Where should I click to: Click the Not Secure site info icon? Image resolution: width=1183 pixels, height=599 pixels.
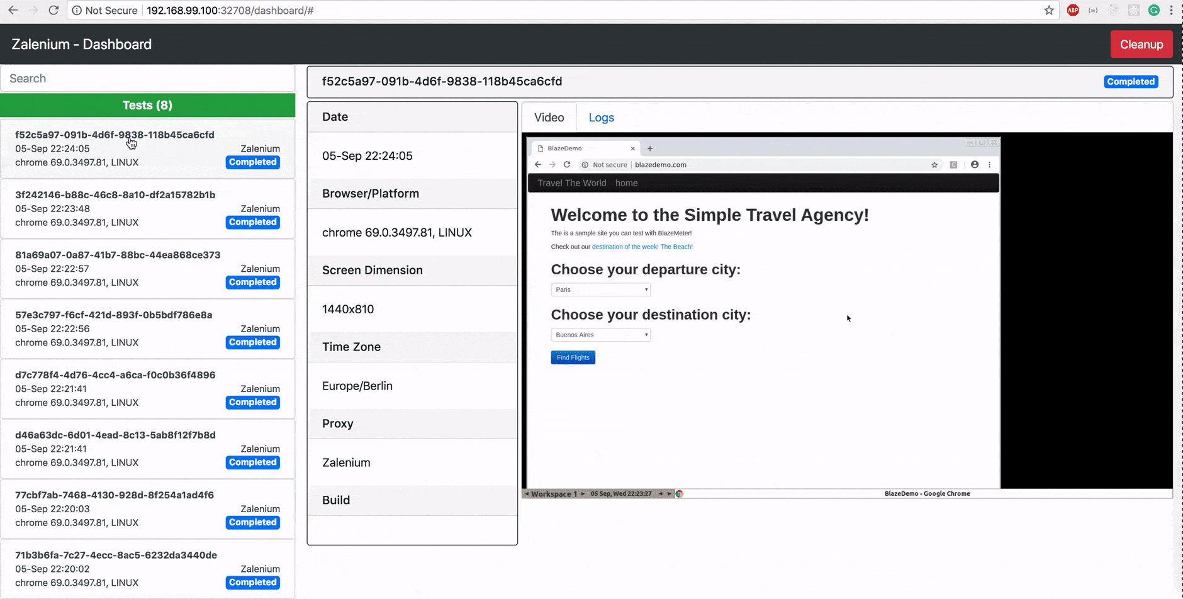click(77, 10)
